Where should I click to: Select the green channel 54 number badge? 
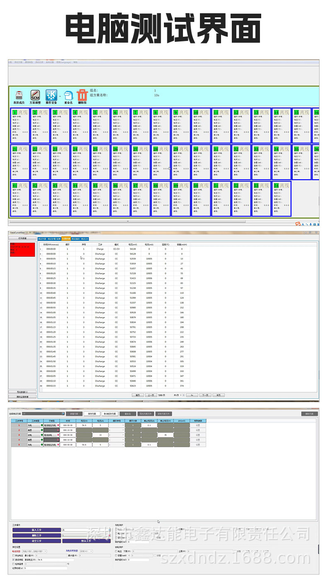click(276, 186)
